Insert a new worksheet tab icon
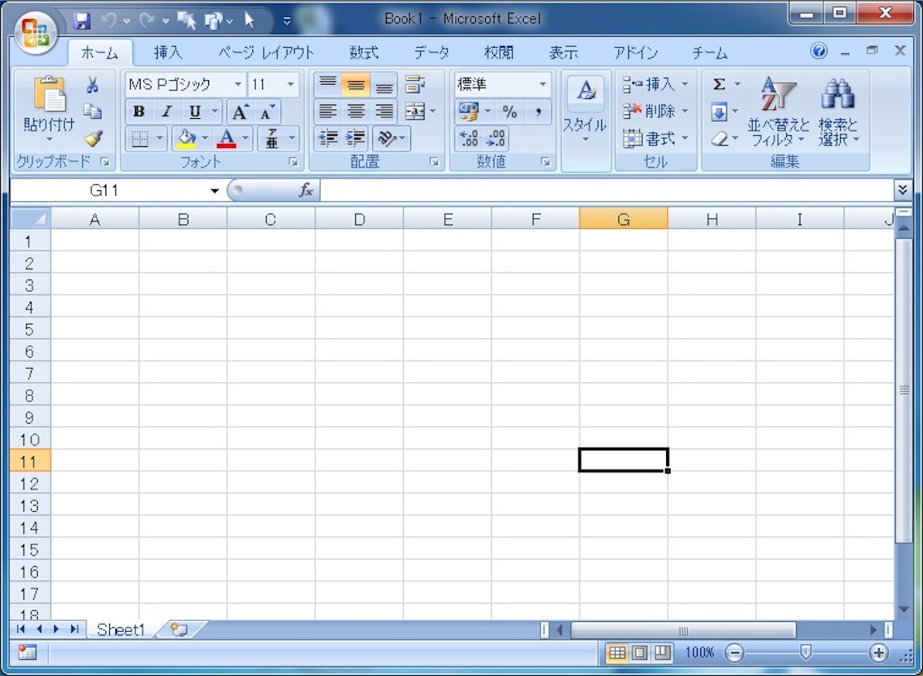Screen dimensions: 923x676 pyautogui.click(x=179, y=630)
